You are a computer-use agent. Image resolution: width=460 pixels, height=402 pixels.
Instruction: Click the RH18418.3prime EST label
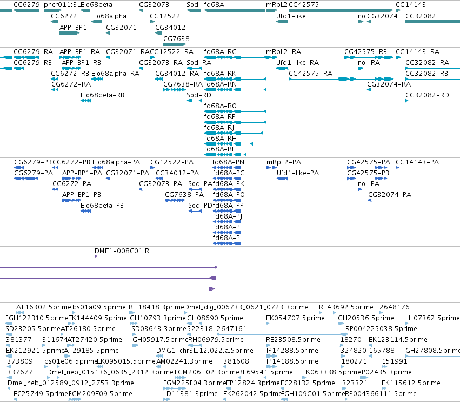156,307
